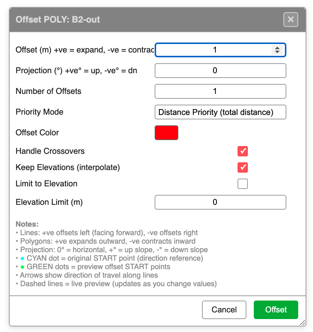Viewport: 313px width, 332px height.
Task: Focus the Number of Offsets field
Action: pos(220,91)
